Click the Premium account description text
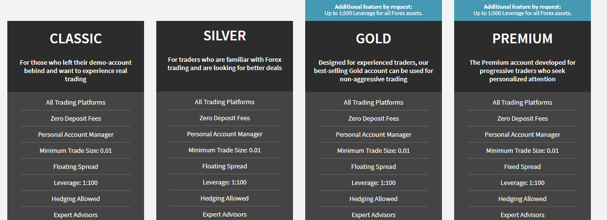 (523, 71)
